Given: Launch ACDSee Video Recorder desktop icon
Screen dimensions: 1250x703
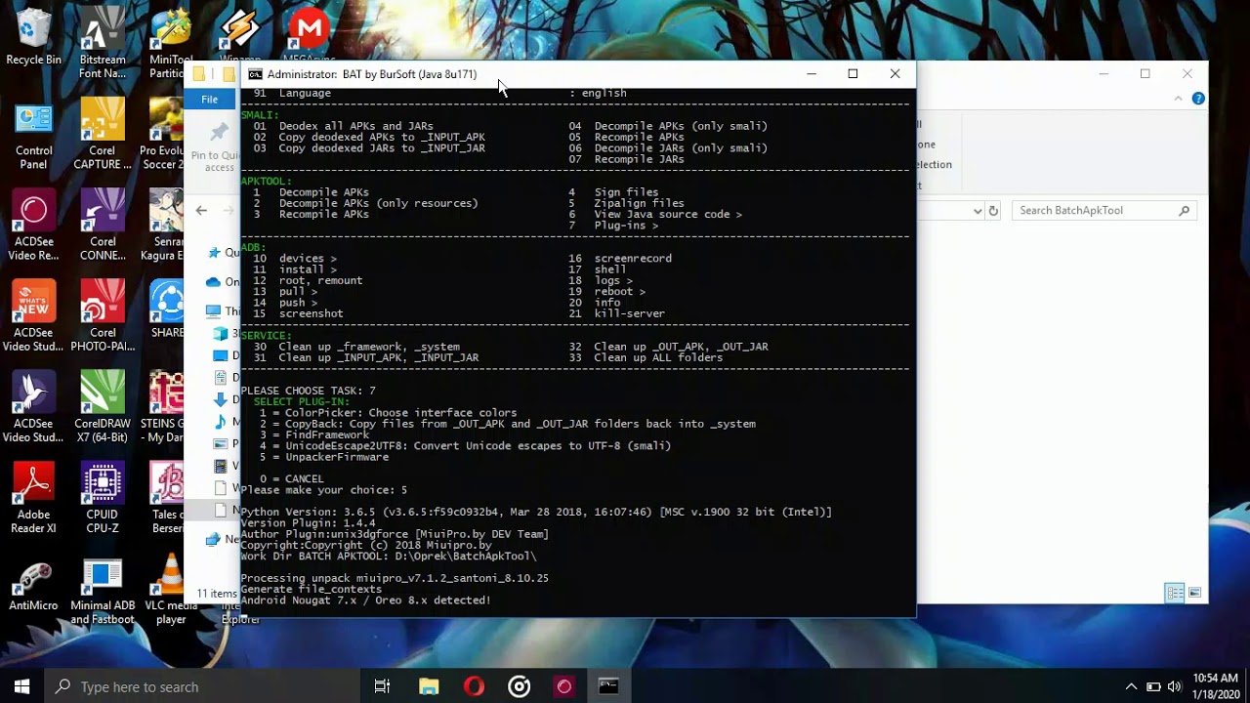Looking at the screenshot, I should [33, 227].
